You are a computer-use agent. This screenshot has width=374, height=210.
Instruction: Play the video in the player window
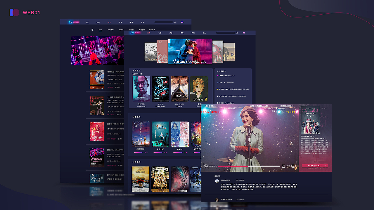[206, 166]
